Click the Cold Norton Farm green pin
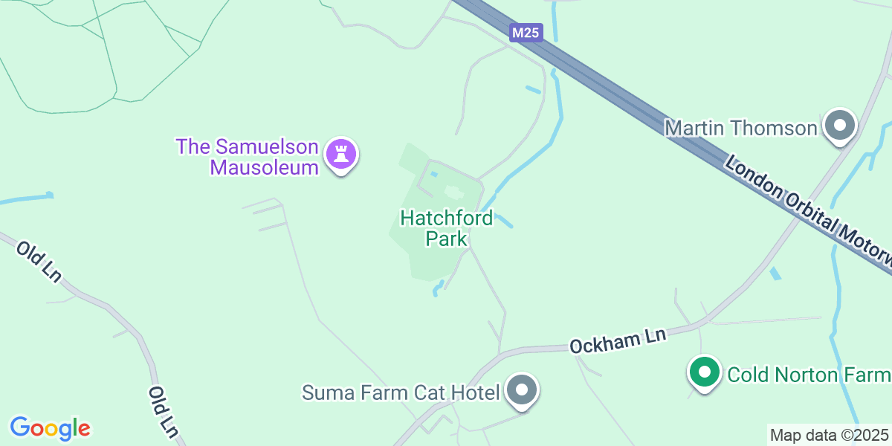Image resolution: width=892 pixels, height=446 pixels. pyautogui.click(x=705, y=373)
